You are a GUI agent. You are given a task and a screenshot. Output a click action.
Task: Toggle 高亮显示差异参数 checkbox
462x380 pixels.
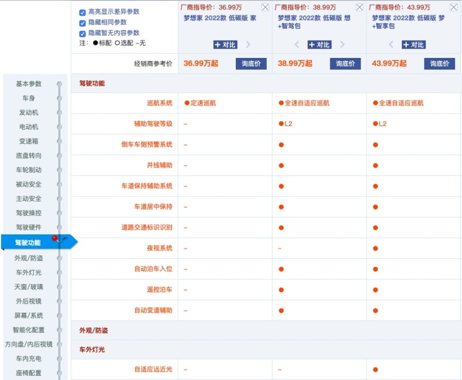82,12
